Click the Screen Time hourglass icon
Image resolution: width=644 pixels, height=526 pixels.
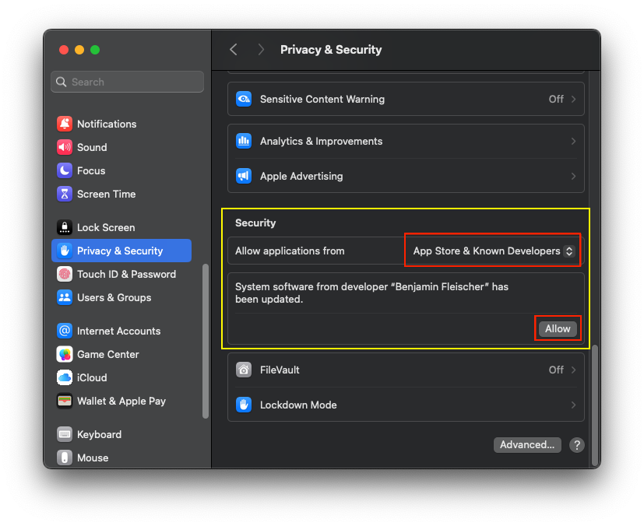pyautogui.click(x=65, y=194)
